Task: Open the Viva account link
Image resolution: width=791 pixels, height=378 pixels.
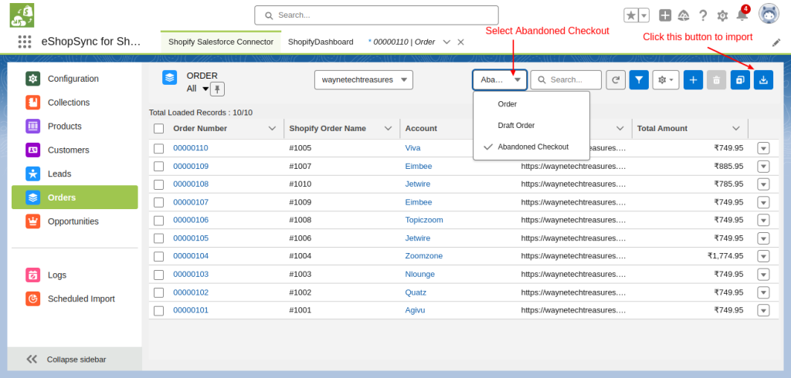Action: 412,148
